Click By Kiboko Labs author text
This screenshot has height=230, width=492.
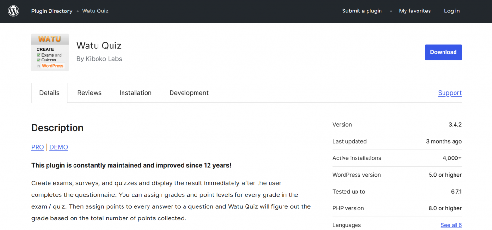(99, 59)
